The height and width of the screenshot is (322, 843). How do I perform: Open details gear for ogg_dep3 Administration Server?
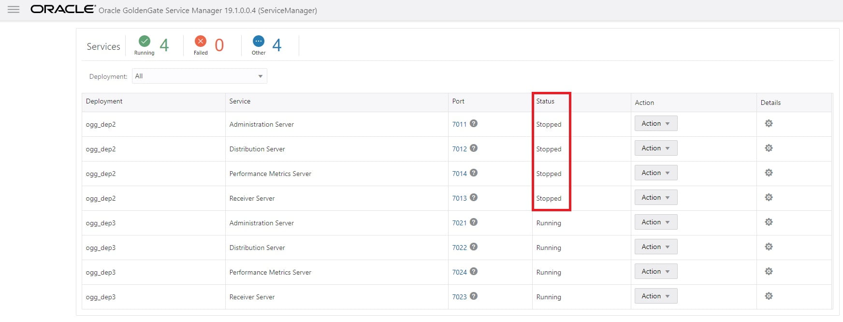769,222
